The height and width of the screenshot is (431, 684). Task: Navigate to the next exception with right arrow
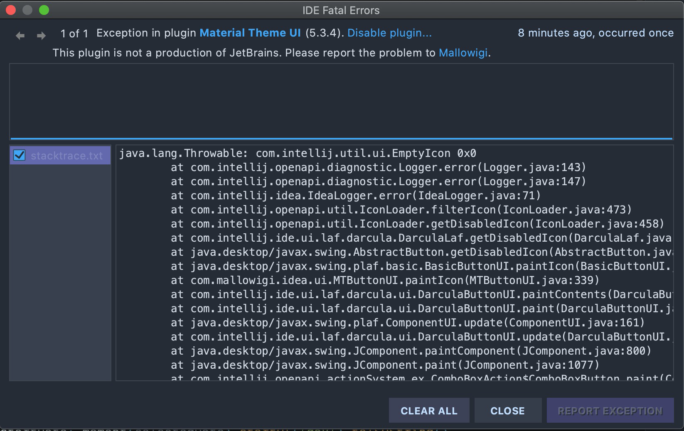click(x=40, y=35)
